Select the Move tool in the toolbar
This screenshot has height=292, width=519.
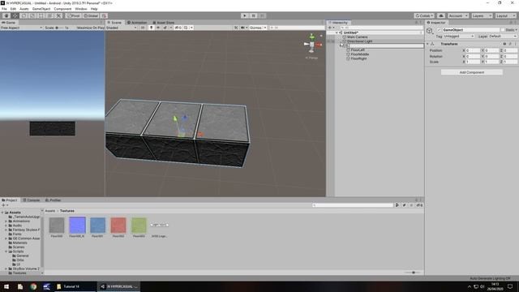[15, 15]
